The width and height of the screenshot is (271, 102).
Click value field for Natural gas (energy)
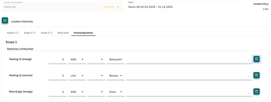[57, 92]
